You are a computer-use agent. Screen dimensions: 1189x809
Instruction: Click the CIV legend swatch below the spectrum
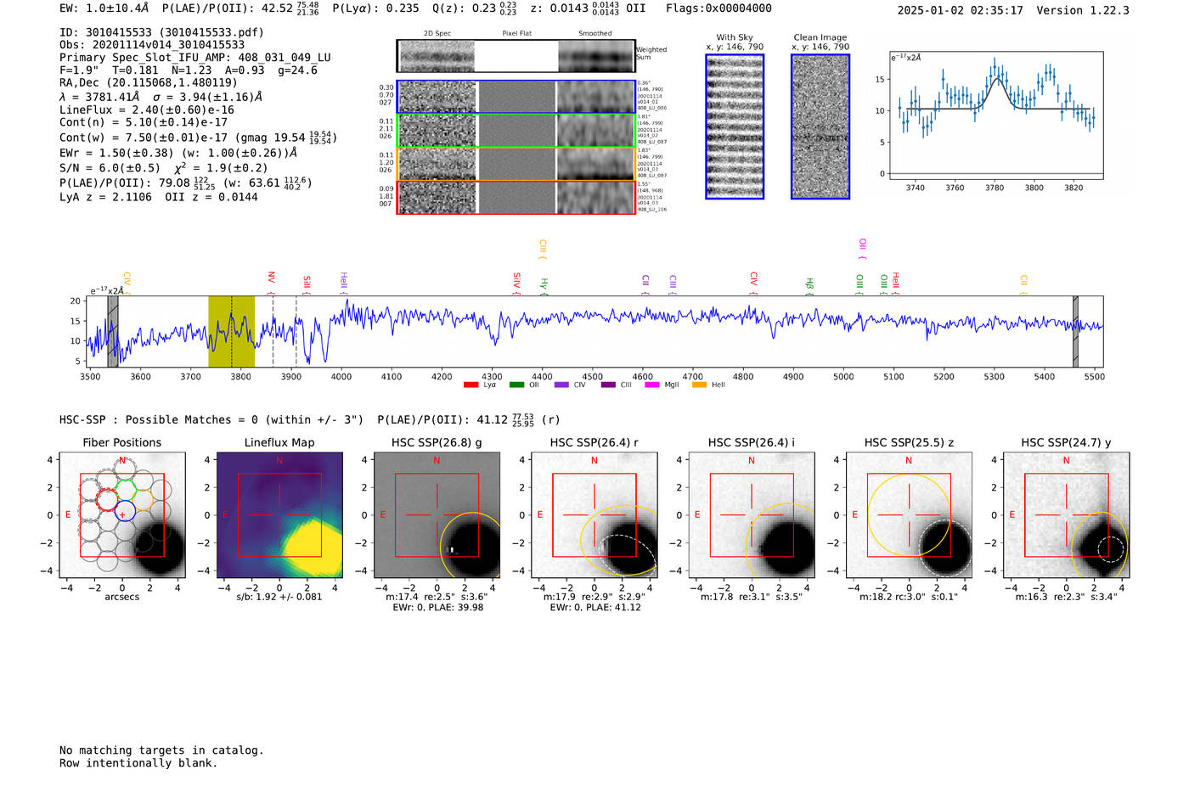click(561, 385)
